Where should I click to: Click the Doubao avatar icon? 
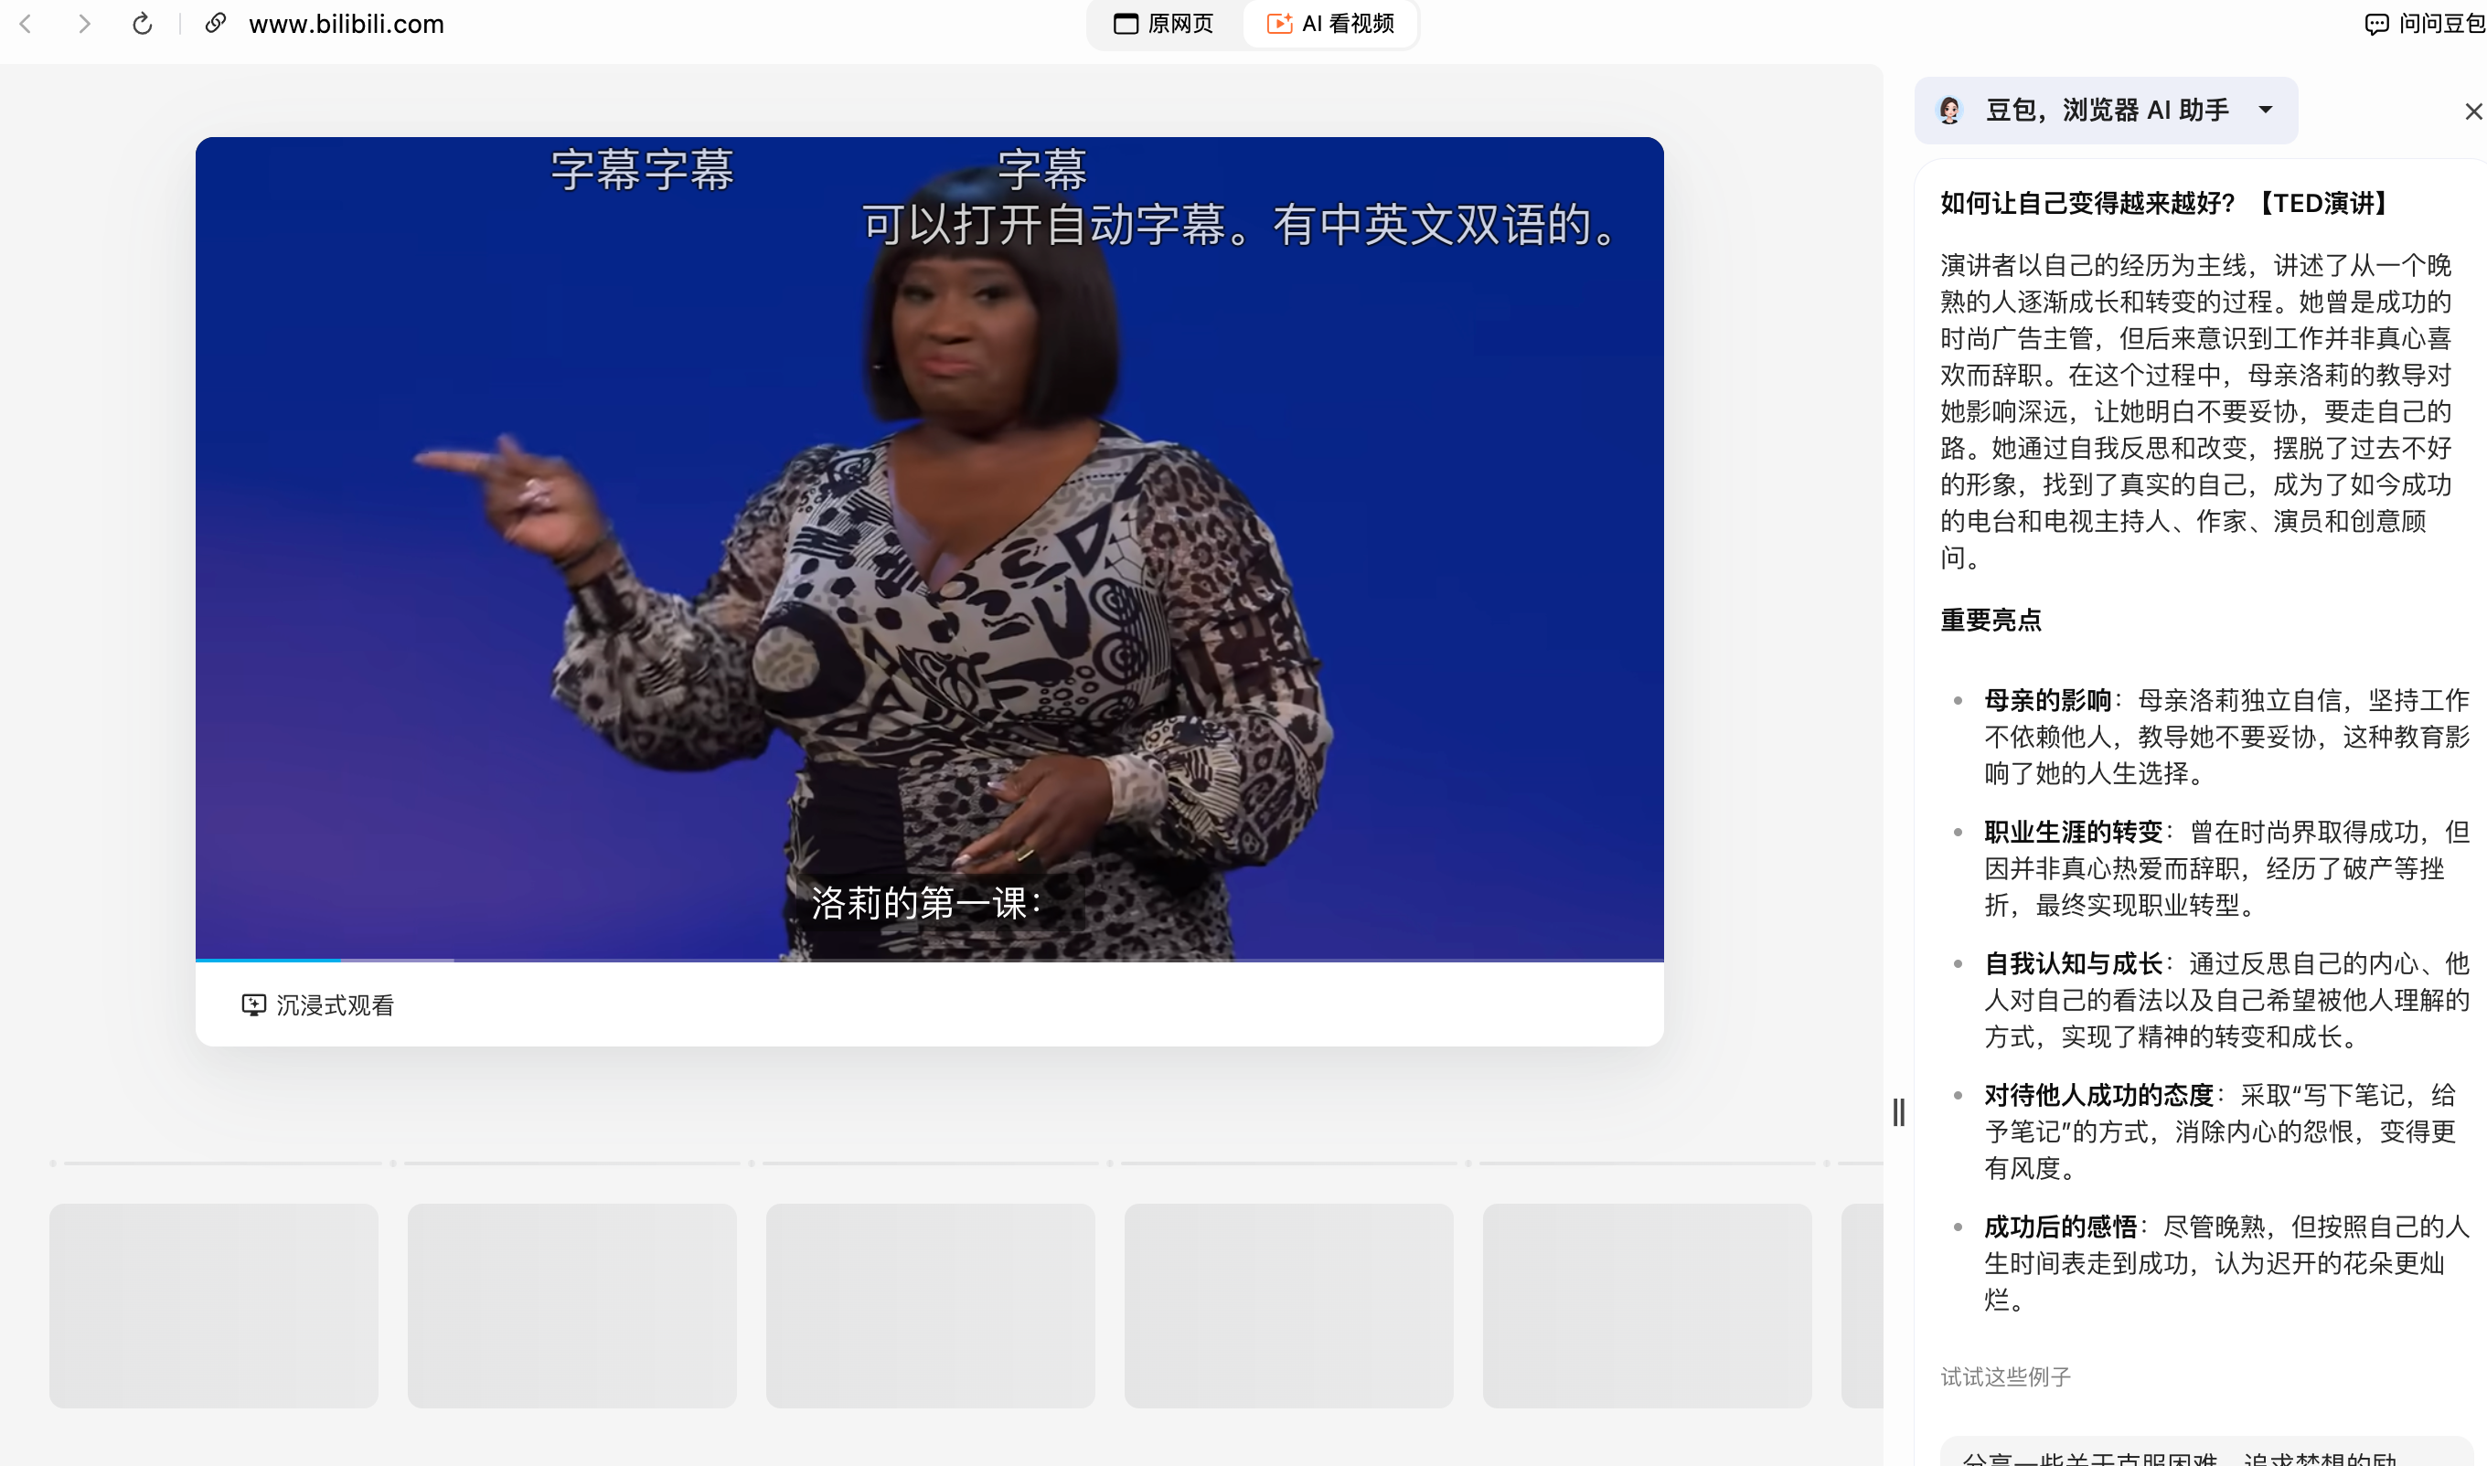pos(1949,110)
